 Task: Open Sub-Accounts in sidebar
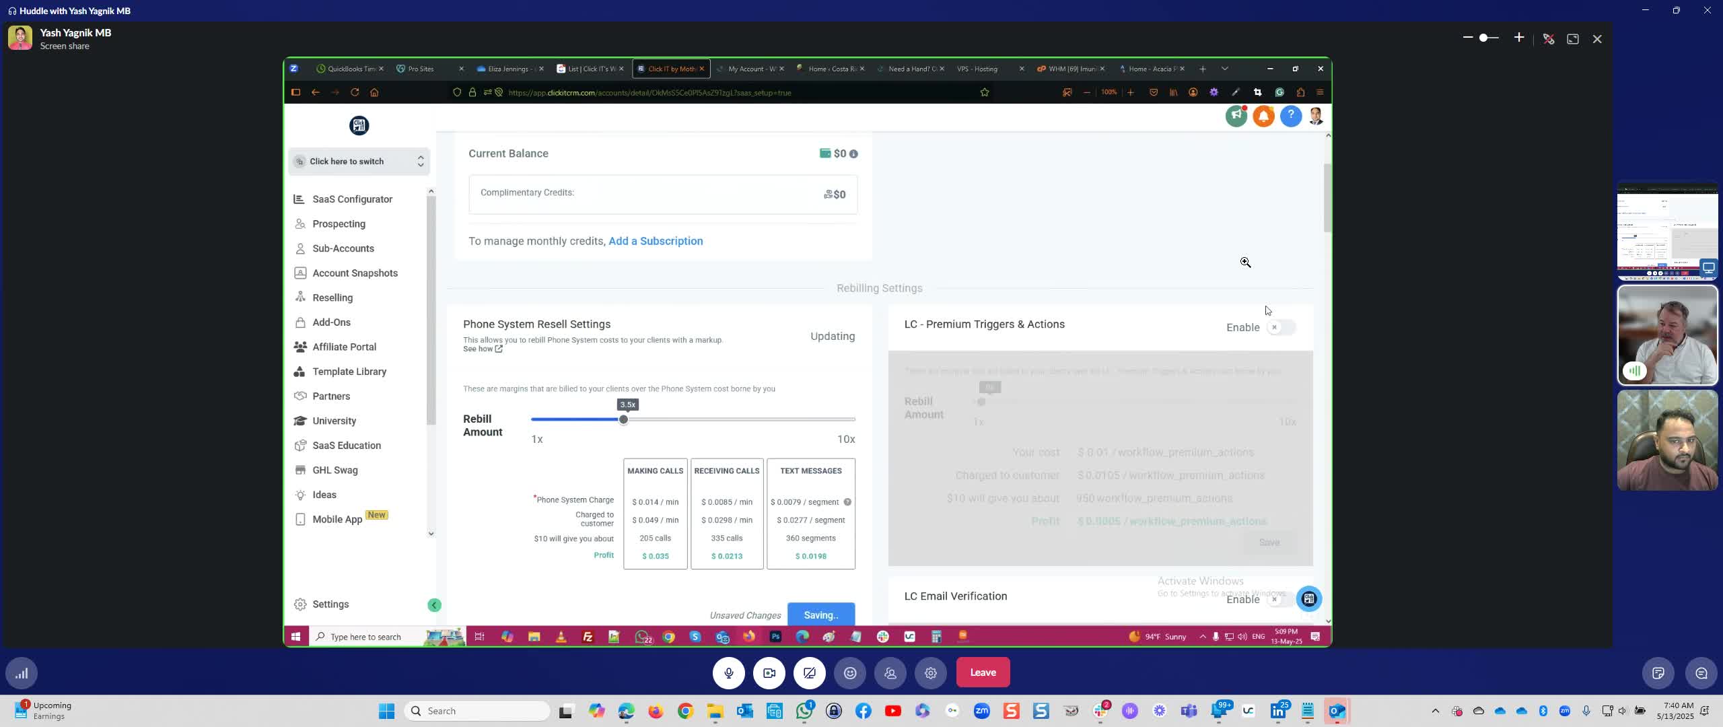(343, 248)
